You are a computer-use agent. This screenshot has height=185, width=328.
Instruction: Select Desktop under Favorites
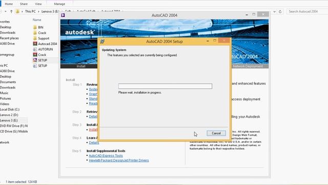coord(6,27)
